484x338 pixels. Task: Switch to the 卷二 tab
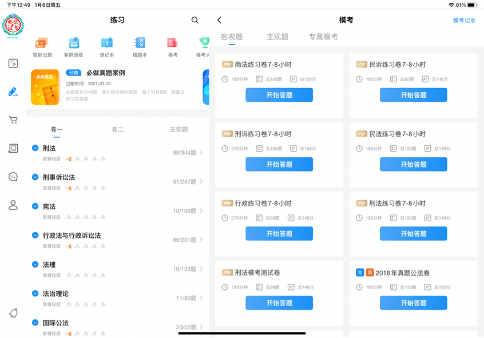point(118,129)
